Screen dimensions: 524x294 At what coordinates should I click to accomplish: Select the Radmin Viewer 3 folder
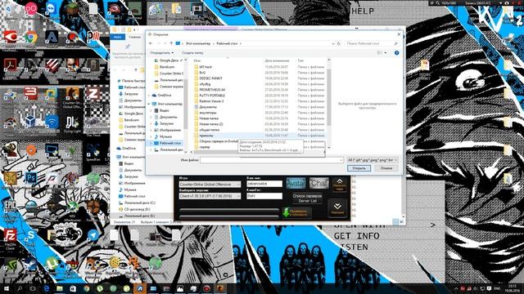point(211,101)
